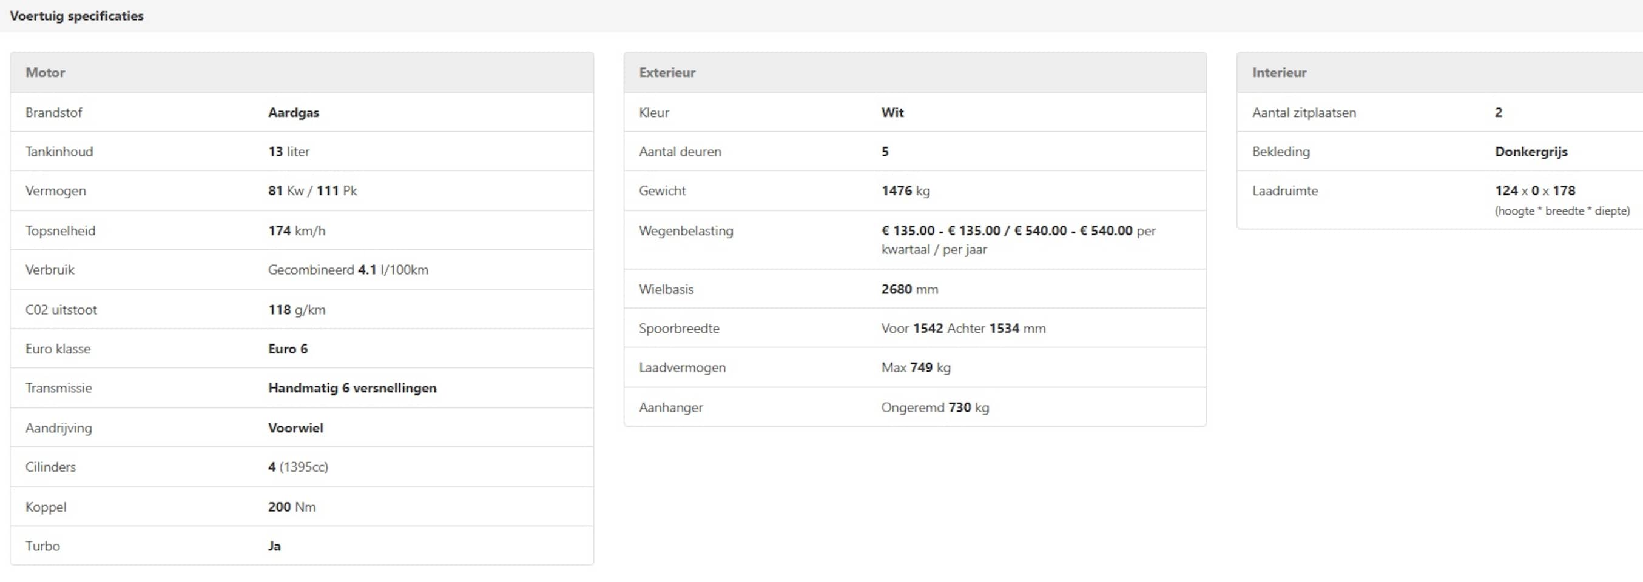Click '(hoogte * breedte * diepte)' note
Screen dimensions: 1643x582
(x=1562, y=211)
